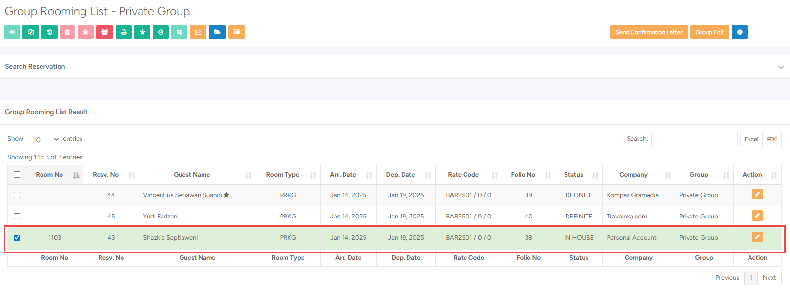
Task: Export the rooming list to Excel
Action: pyautogui.click(x=751, y=139)
